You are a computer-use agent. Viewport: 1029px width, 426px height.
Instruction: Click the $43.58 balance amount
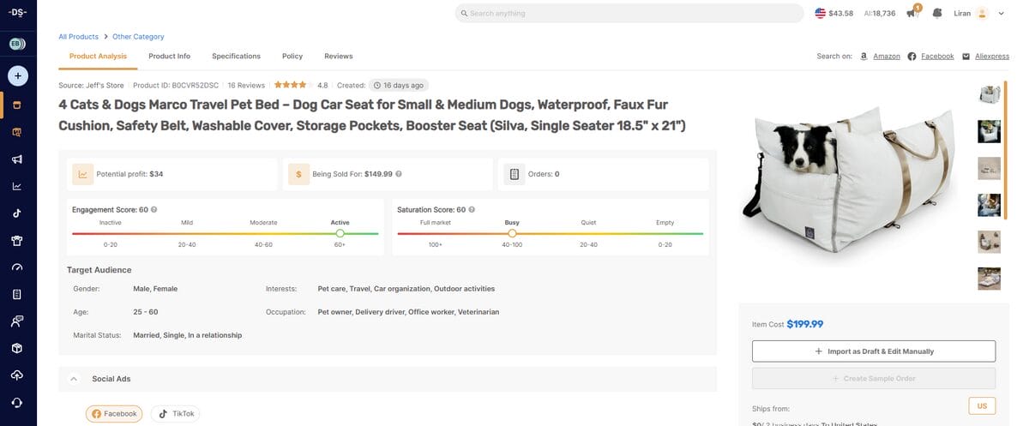[x=840, y=13]
